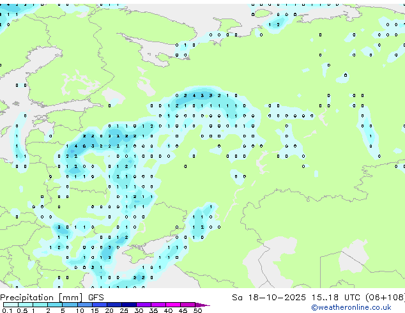
Task: Pick the 10–15 mm blue legend swatch
Action: 85,305
